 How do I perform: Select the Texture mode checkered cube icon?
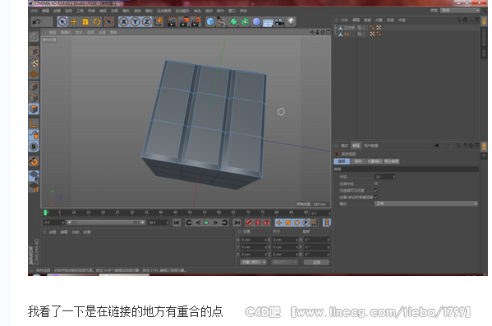[x=34, y=63]
